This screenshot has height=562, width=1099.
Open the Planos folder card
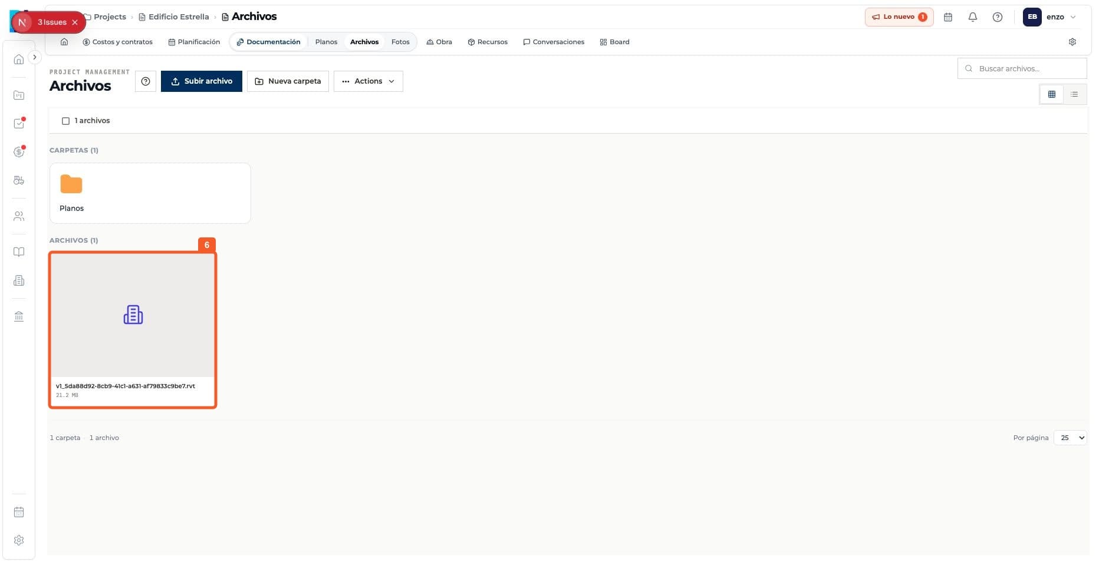(150, 193)
